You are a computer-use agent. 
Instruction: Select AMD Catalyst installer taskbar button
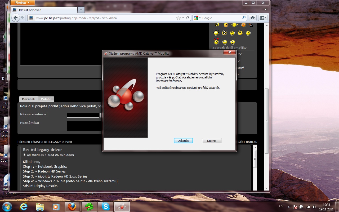pyautogui.click(x=122, y=206)
